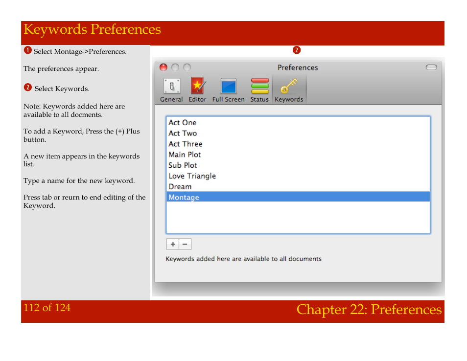The image size is (467, 361).
Task: Open the Status preferences pane
Action: pos(259,90)
